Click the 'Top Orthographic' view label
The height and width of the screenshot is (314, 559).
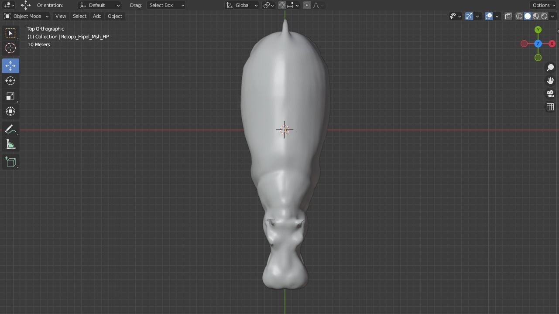click(x=46, y=29)
